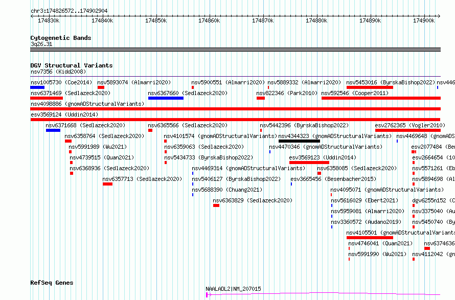Click the 3q26.31 band label
Screen dimensions: 455x300
click(x=41, y=44)
